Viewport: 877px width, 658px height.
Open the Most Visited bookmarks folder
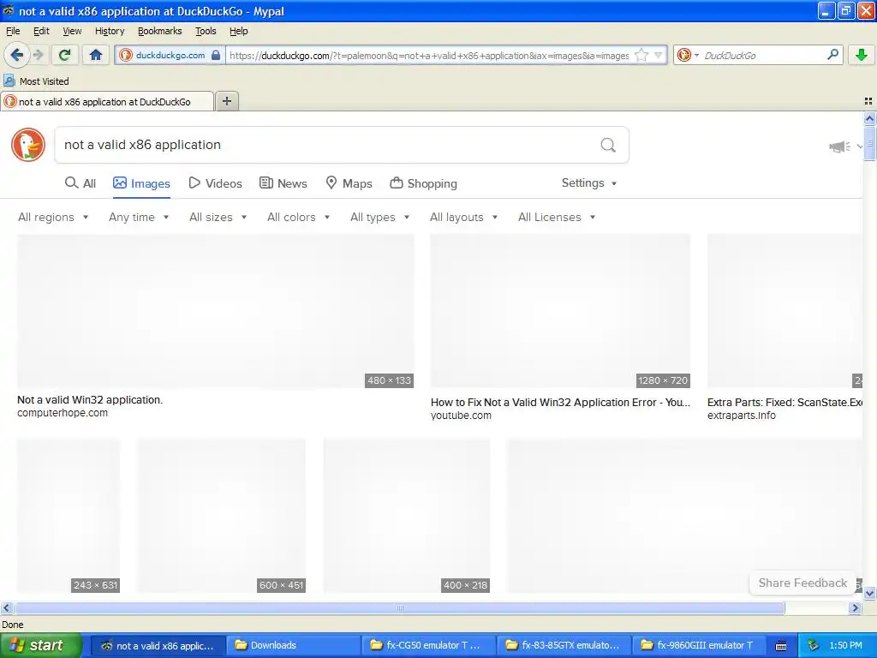pyautogui.click(x=36, y=81)
